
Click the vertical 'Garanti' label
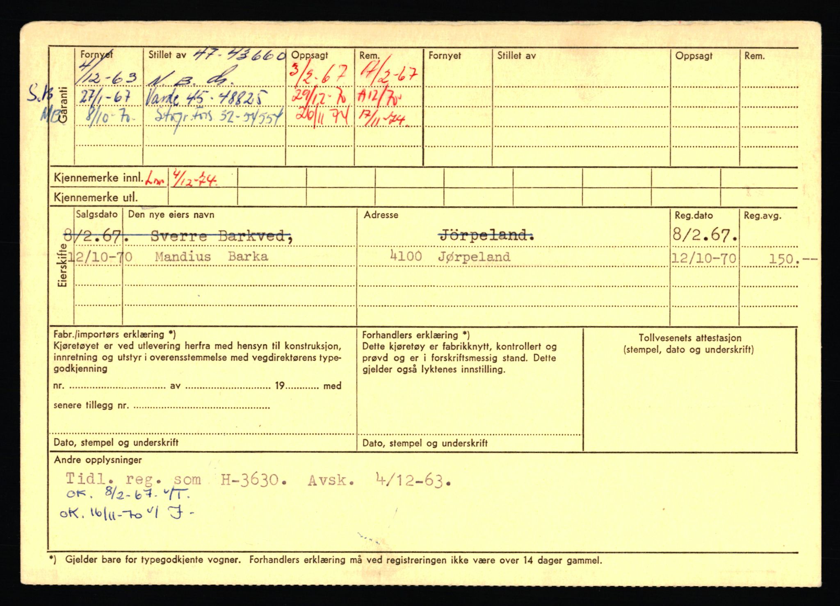pyautogui.click(x=62, y=105)
